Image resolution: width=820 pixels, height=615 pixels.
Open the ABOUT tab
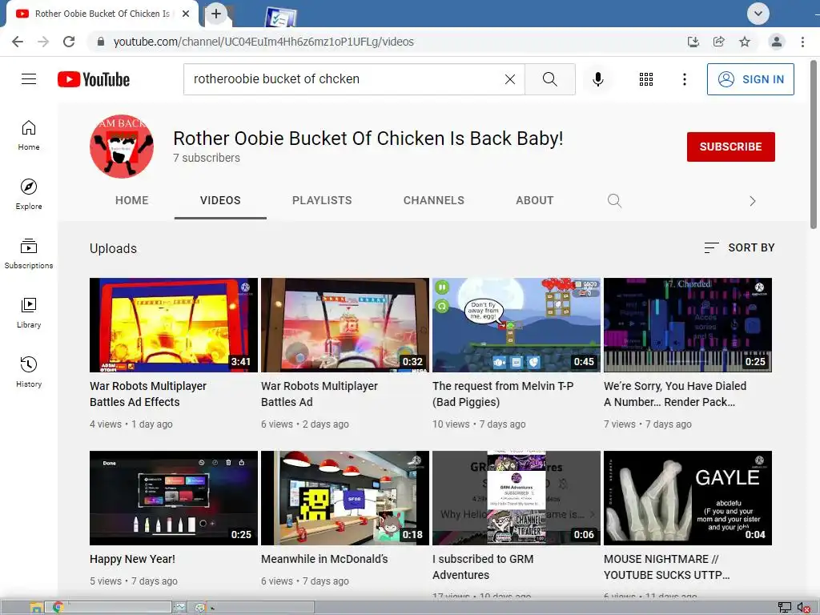[x=534, y=200]
